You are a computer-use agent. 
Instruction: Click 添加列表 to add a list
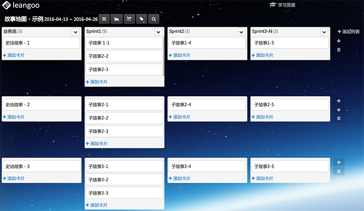tap(348, 32)
